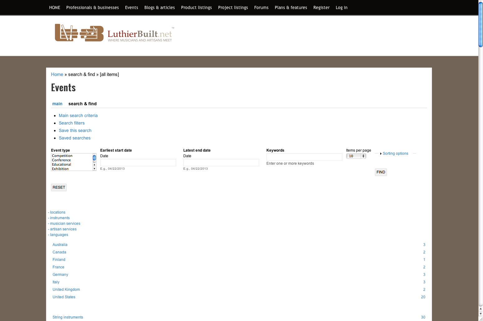
Task: Jump to languages facet
Action: point(59,235)
